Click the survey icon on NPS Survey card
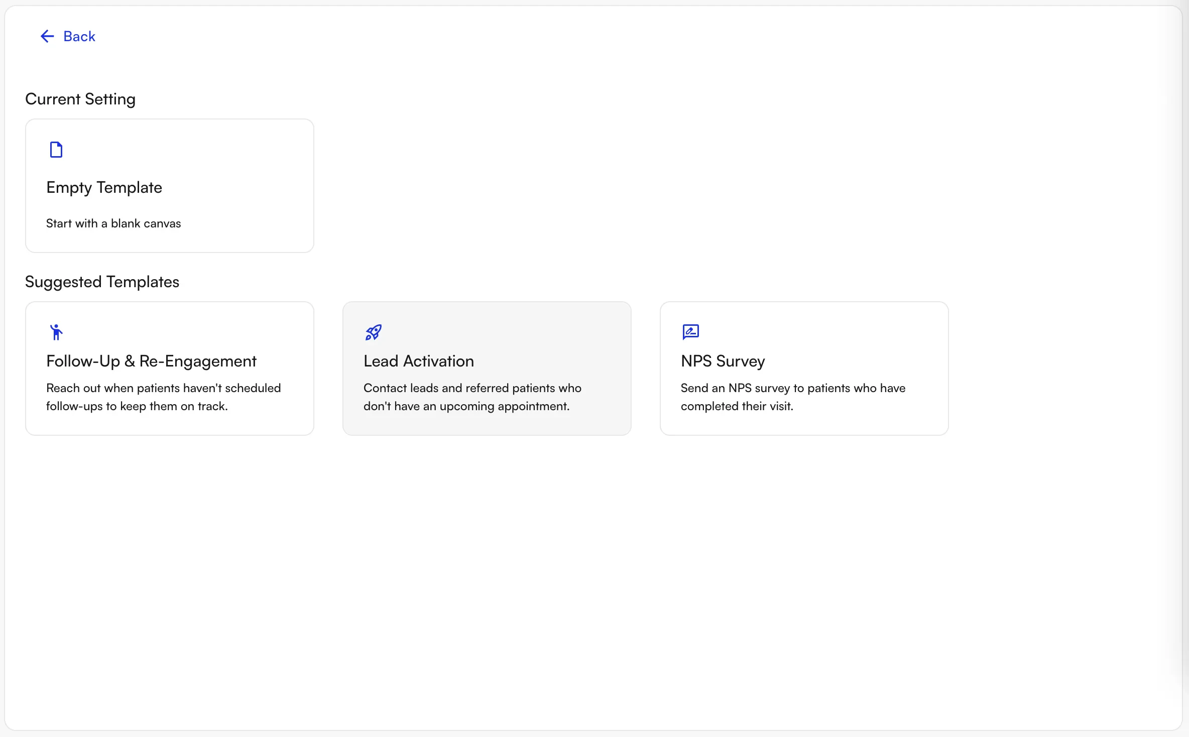Viewport: 1189px width, 737px height. click(x=690, y=331)
